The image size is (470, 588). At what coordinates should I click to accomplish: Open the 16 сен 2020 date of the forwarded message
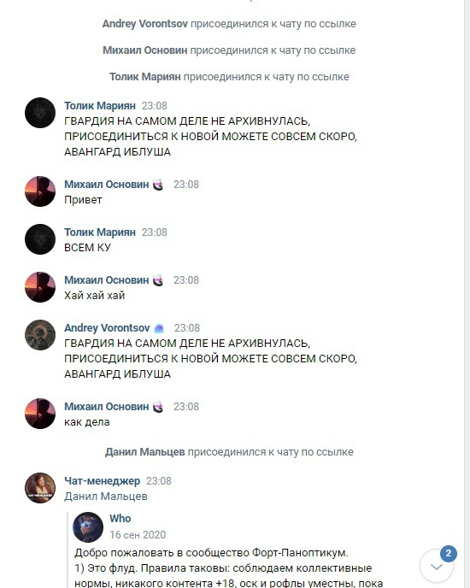(x=138, y=535)
